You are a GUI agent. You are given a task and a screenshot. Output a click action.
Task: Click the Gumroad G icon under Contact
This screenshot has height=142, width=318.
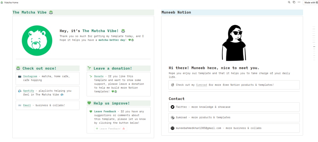tap(172, 117)
